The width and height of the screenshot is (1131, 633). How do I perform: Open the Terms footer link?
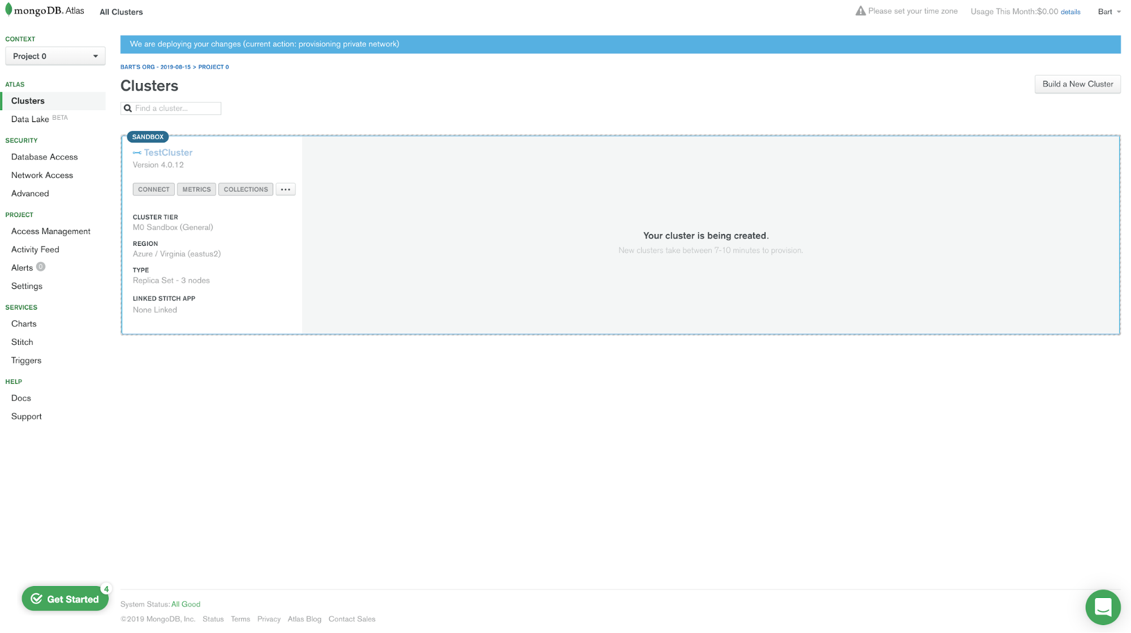point(240,619)
